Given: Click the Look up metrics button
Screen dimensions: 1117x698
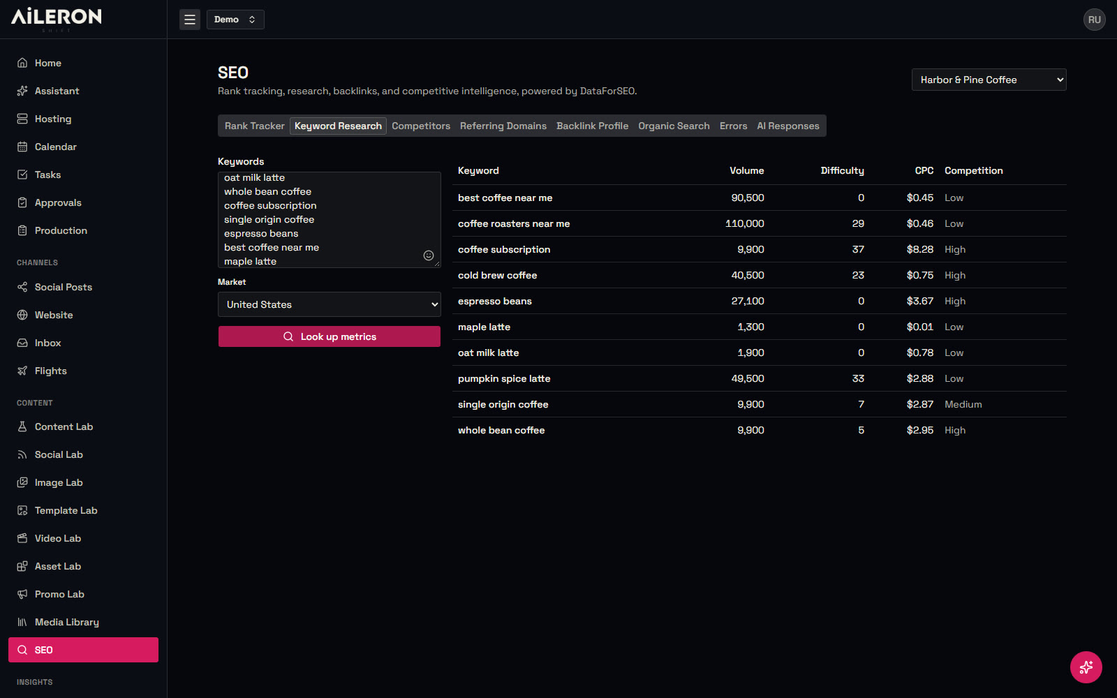Looking at the screenshot, I should pyautogui.click(x=330, y=336).
